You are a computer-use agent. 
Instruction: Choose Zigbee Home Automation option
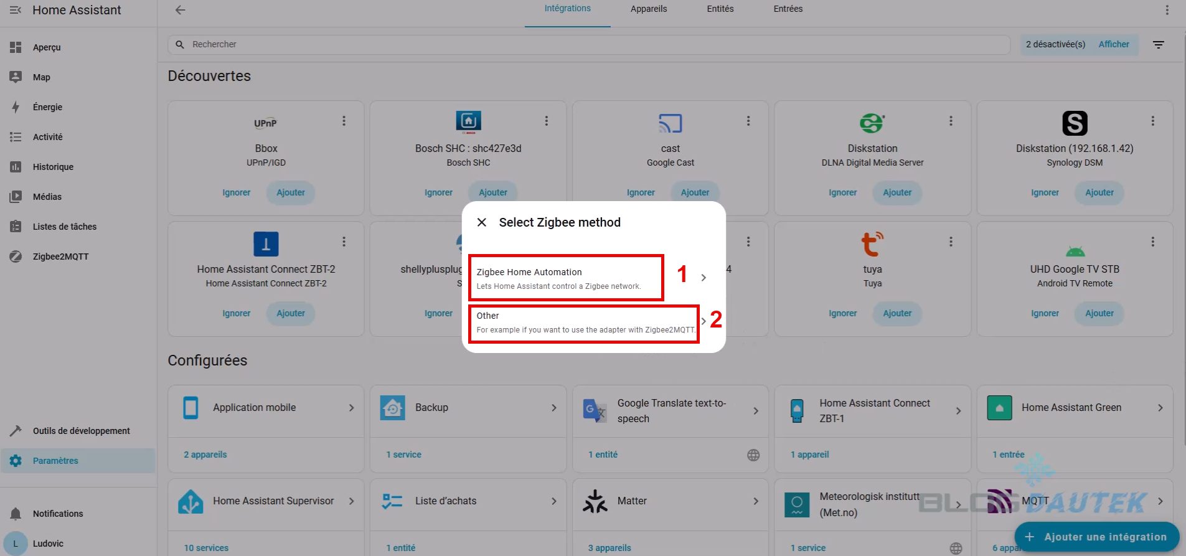[x=565, y=278]
